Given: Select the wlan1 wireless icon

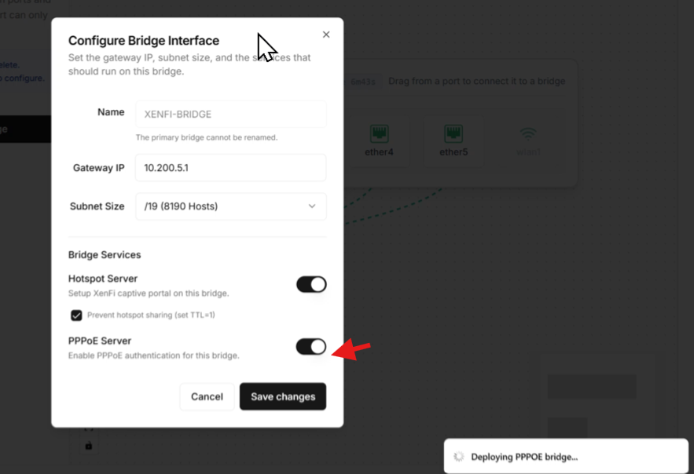Looking at the screenshot, I should click(528, 134).
